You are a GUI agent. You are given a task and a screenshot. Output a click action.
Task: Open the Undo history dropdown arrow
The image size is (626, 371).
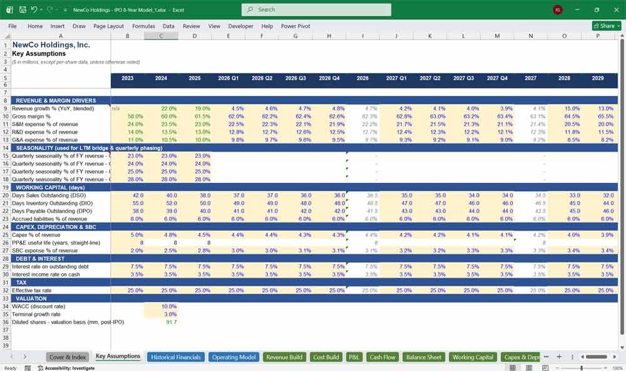[x=41, y=9]
